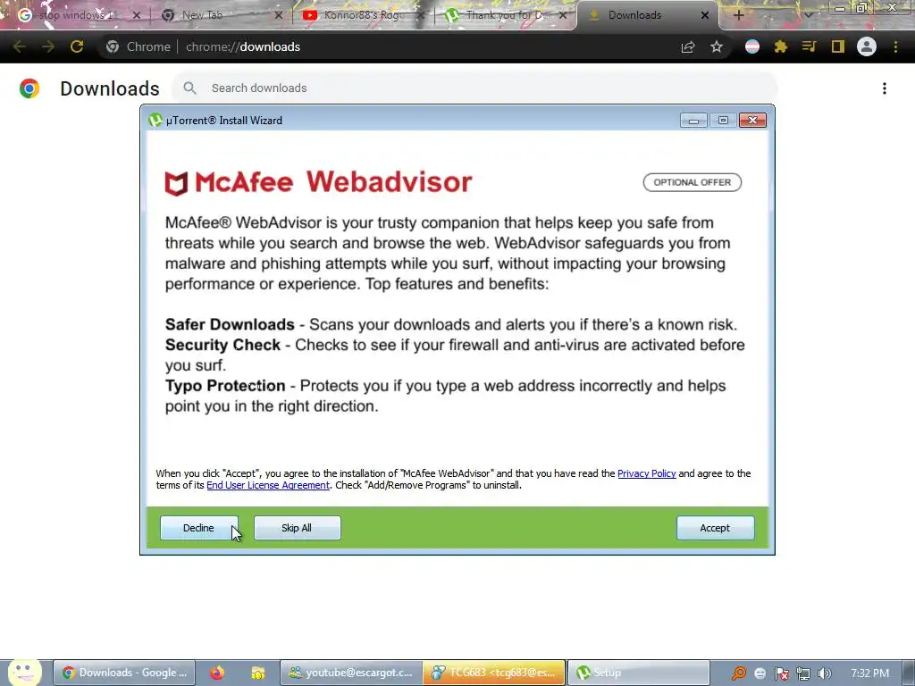Close the New Tab tab
The image size is (915, 686).
click(x=279, y=15)
